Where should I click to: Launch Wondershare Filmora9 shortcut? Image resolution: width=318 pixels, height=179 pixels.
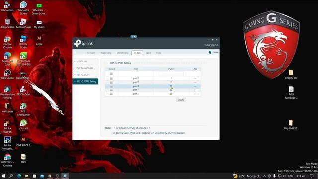(x=7, y=92)
